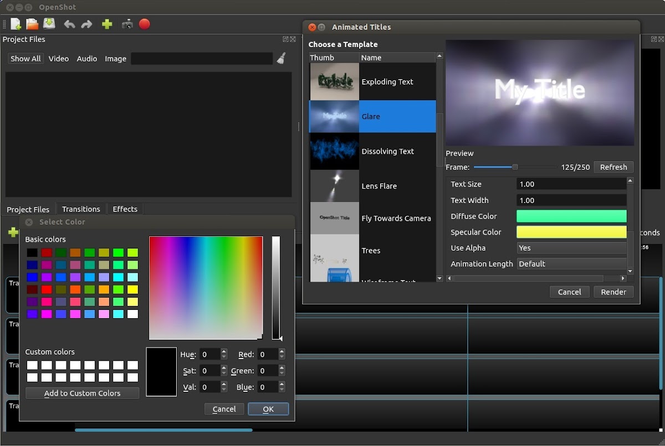The width and height of the screenshot is (665, 446).
Task: Click the Redo arrow icon
Action: click(x=86, y=24)
